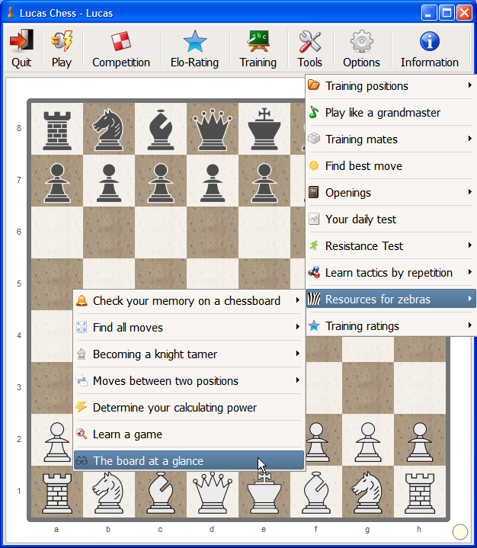Click the lightning icon beside calculating power
The image size is (477, 548).
pos(82,407)
